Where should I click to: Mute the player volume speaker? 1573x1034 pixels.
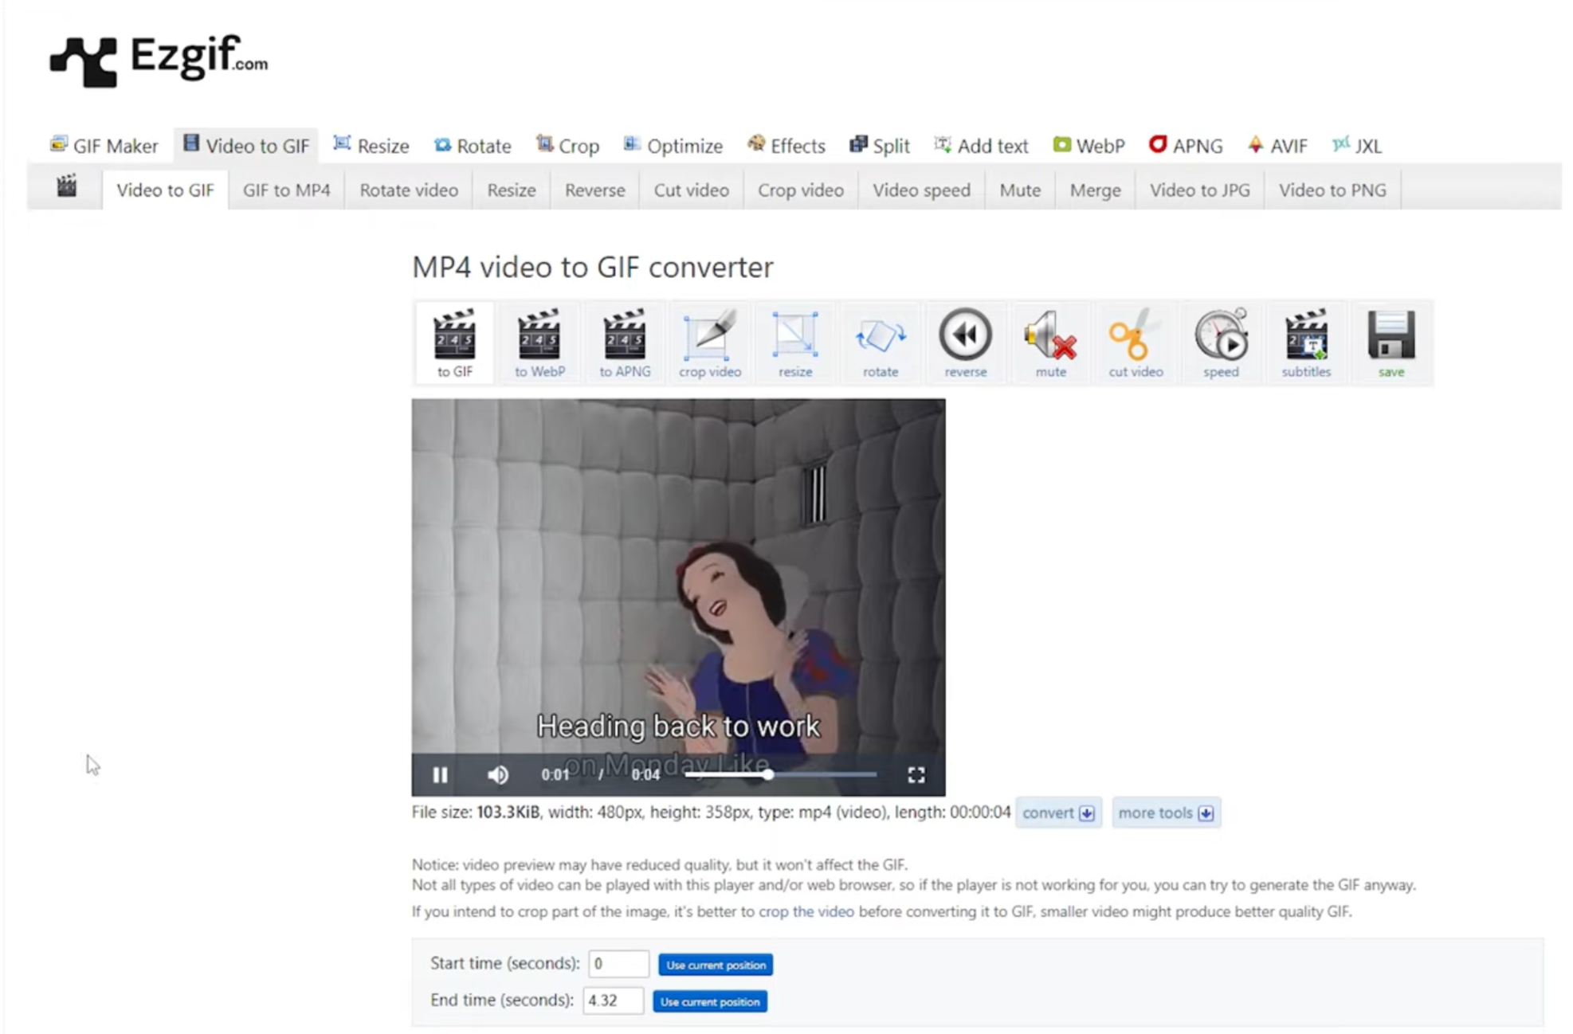pyautogui.click(x=498, y=774)
